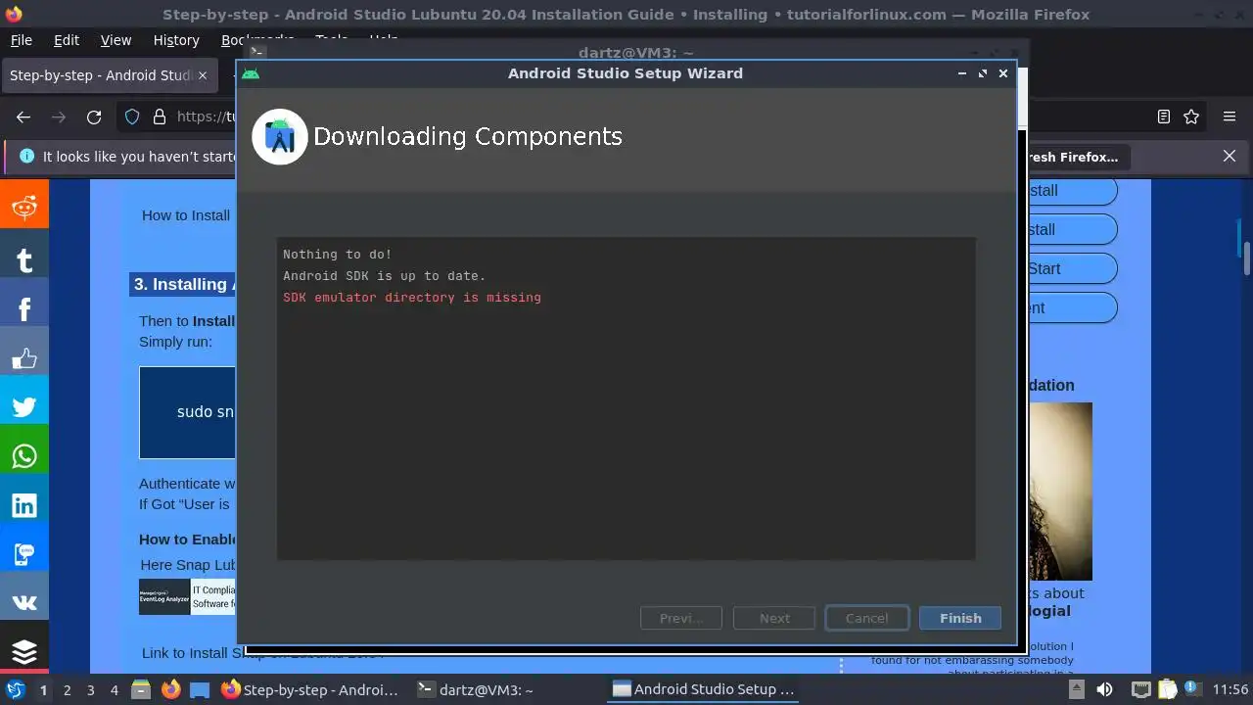The image size is (1253, 705).
Task: Reload the Firefox page
Action: click(94, 117)
